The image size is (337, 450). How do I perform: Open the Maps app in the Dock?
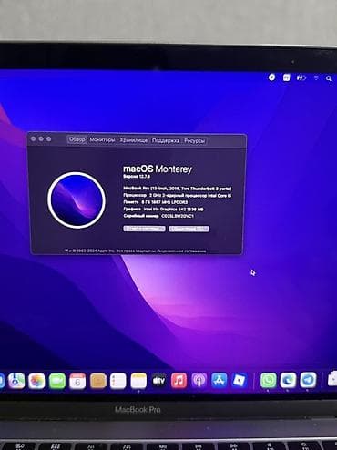coord(16,381)
